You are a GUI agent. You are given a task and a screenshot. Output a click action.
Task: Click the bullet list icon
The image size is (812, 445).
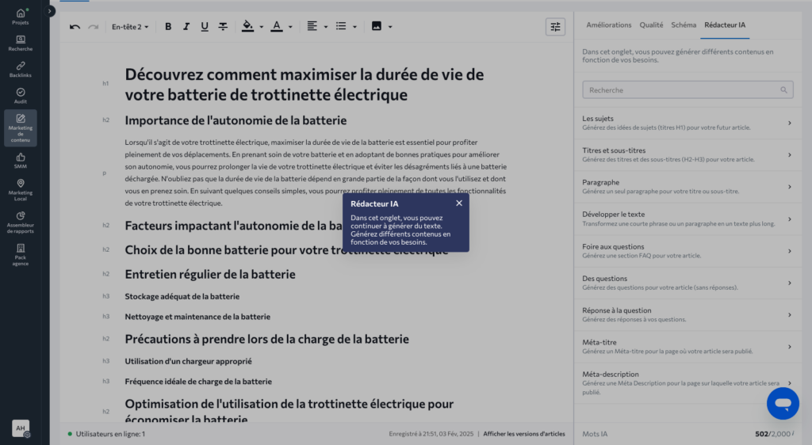tap(341, 26)
